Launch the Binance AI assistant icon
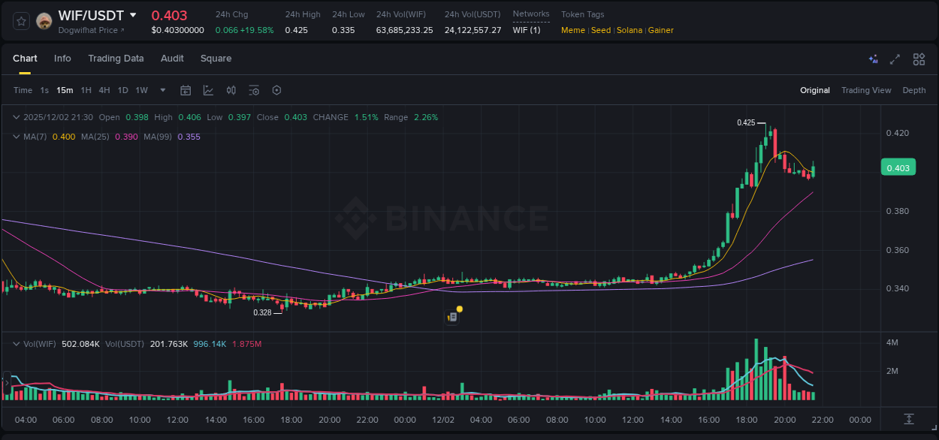The image size is (939, 440). coord(873,59)
